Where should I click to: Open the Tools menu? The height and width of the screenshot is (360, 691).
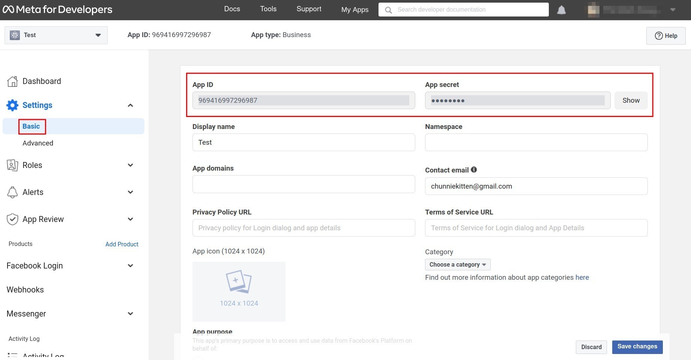(x=268, y=9)
